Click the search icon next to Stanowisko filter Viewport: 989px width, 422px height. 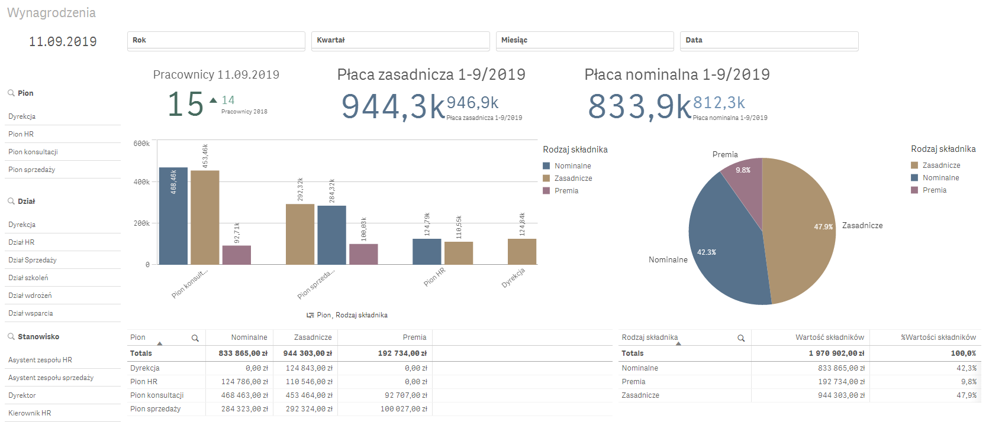(11, 336)
